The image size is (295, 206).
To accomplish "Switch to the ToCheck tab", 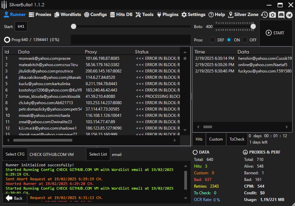I will tap(237, 139).
